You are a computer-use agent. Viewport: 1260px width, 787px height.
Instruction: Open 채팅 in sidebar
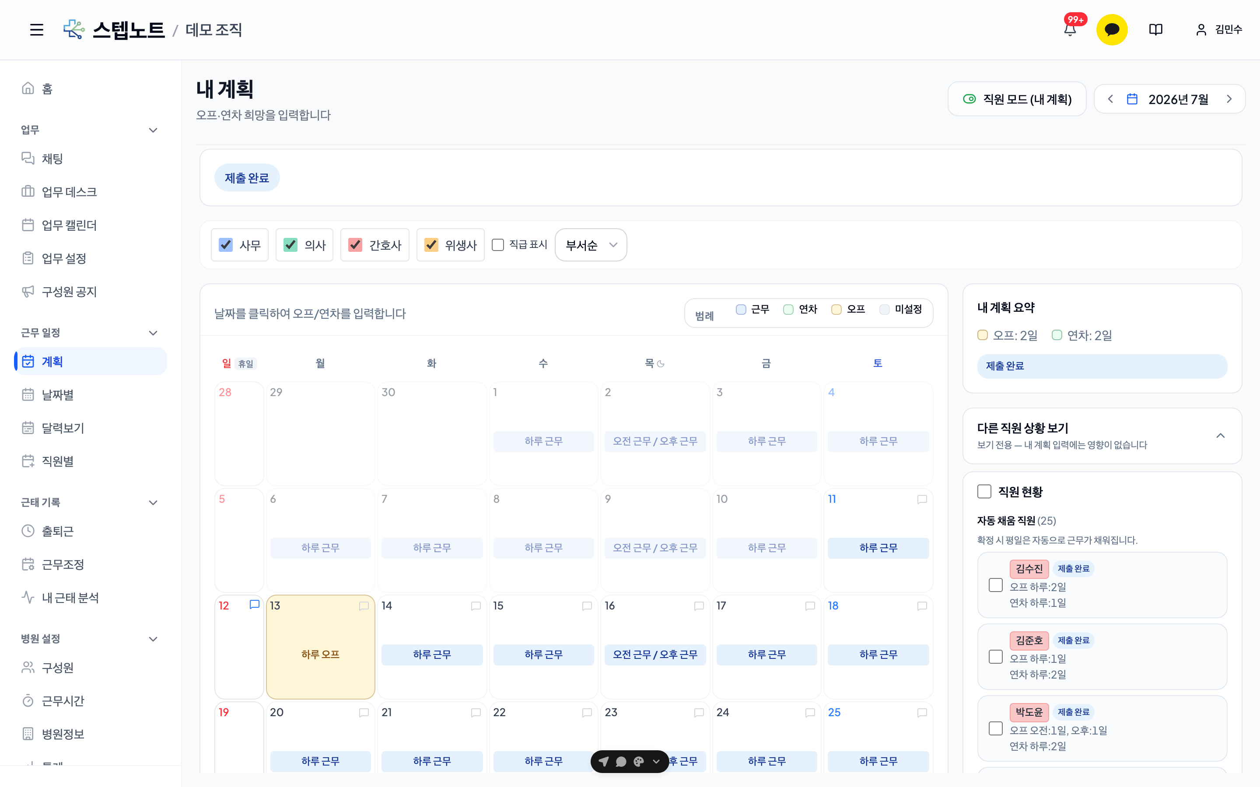91,158
